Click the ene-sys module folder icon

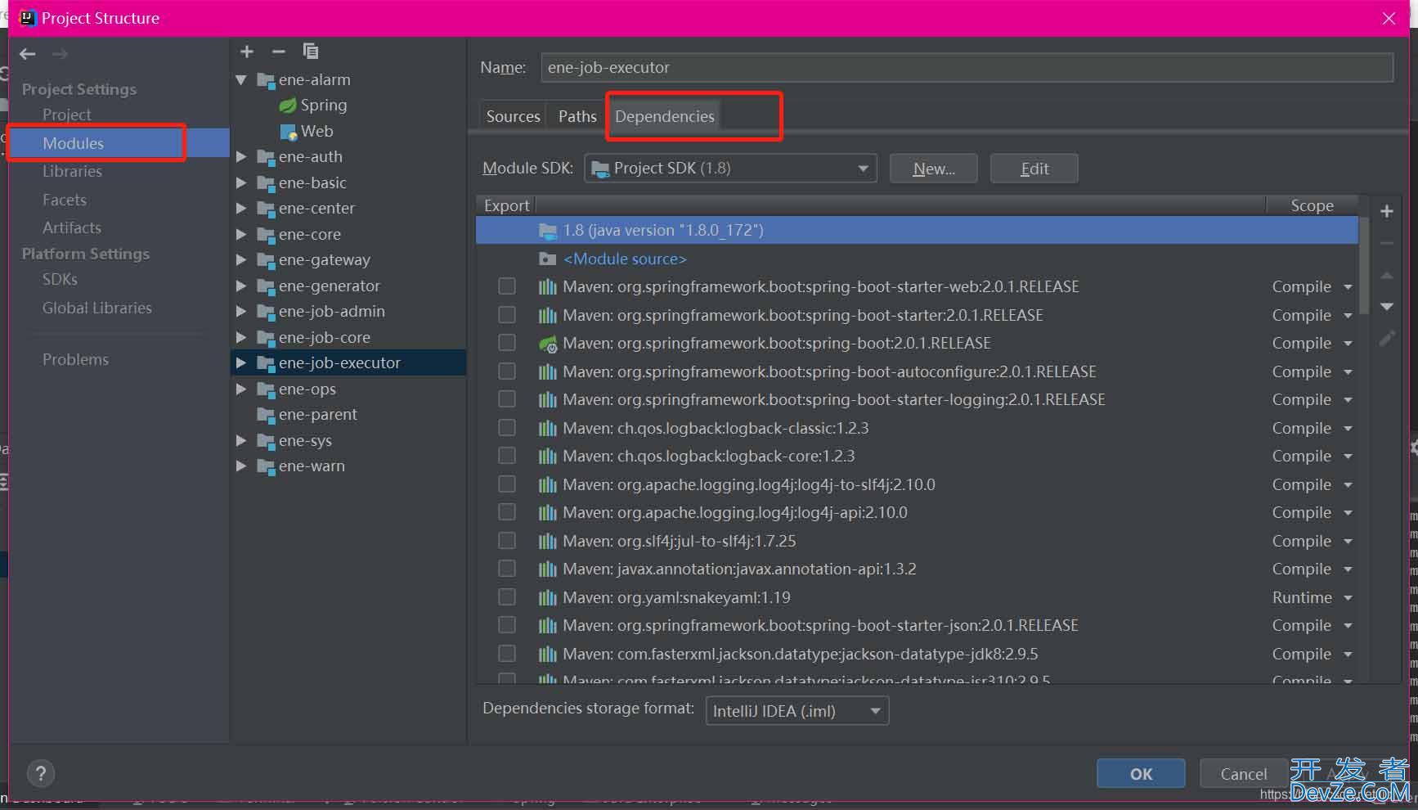pyautogui.click(x=266, y=441)
